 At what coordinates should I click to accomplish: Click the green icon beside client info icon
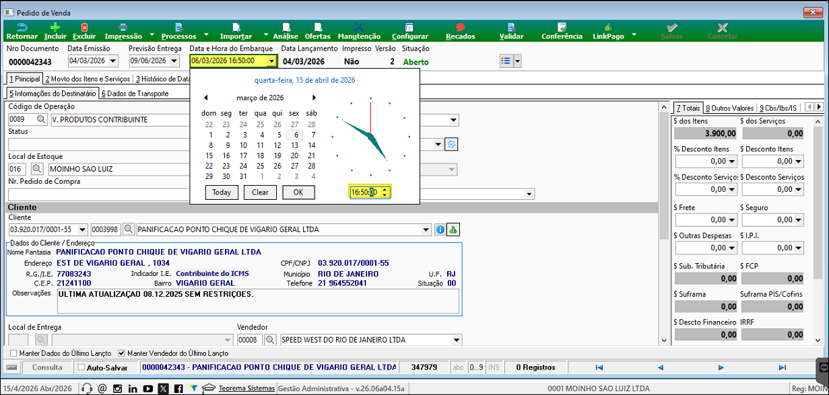click(x=453, y=229)
